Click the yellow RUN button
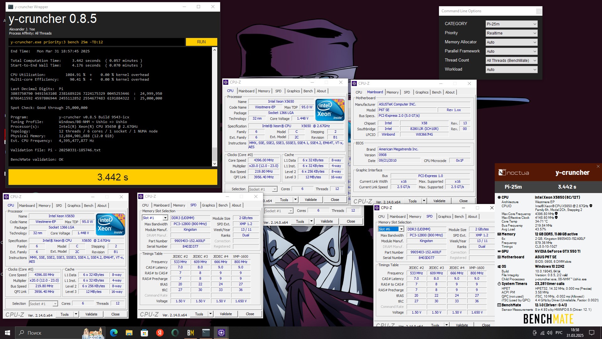The width and height of the screenshot is (602, 339). point(201,42)
